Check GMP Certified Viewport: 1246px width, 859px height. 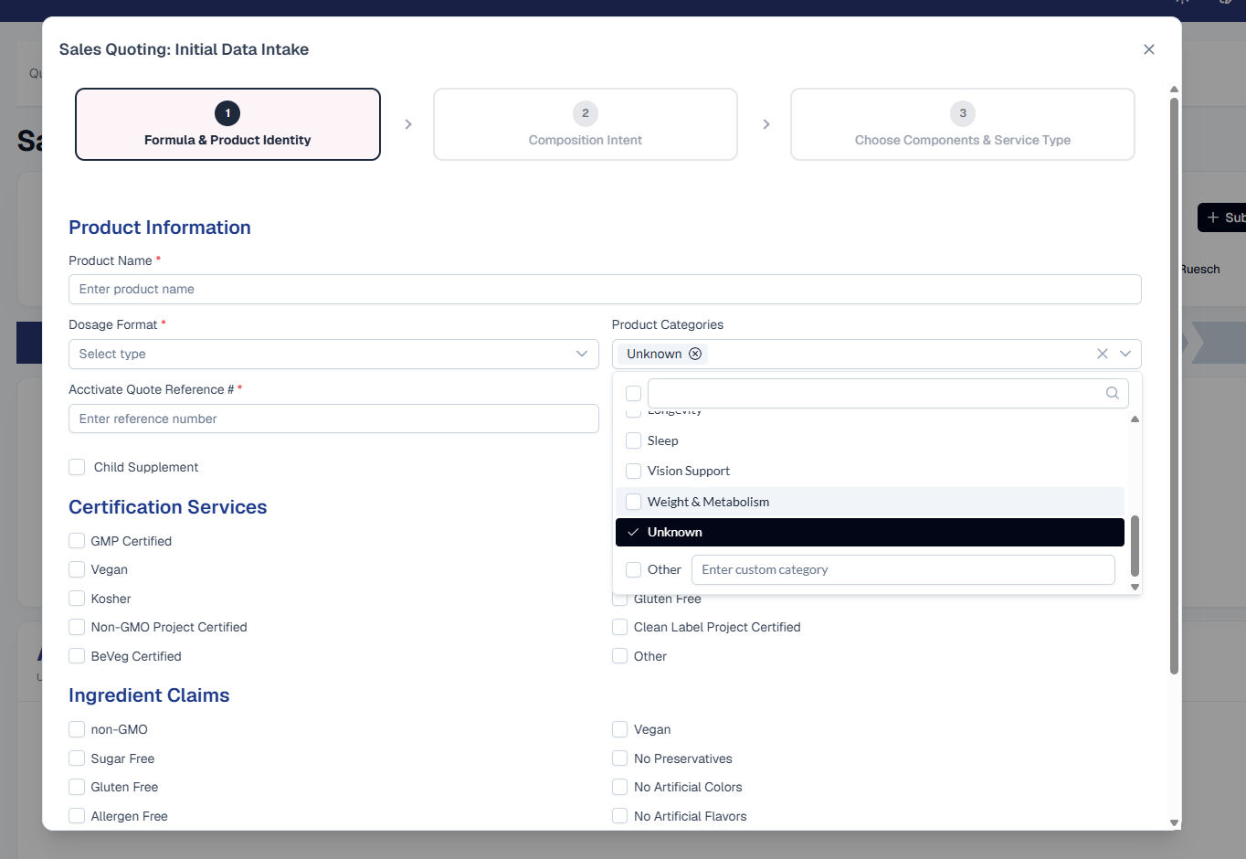point(77,541)
